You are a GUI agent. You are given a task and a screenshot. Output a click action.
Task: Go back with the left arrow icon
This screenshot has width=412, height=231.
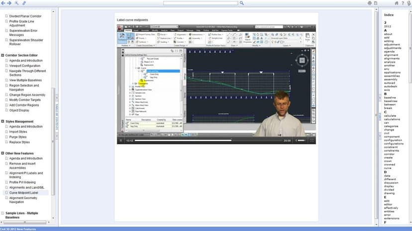[x=3, y=3]
